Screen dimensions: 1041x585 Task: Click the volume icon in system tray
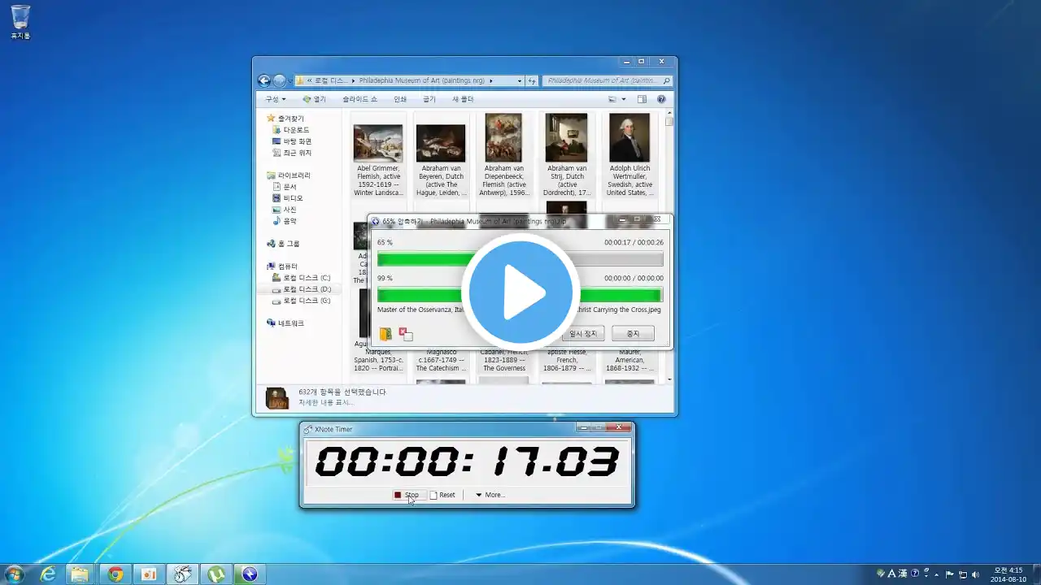975,574
